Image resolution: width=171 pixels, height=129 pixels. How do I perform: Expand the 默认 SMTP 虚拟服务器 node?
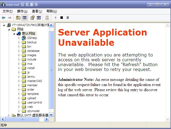pos(9,115)
